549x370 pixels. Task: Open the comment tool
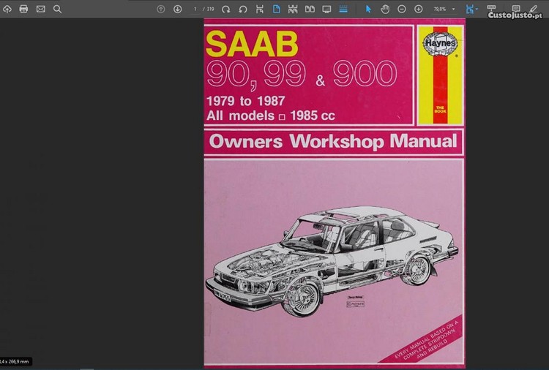point(516,9)
